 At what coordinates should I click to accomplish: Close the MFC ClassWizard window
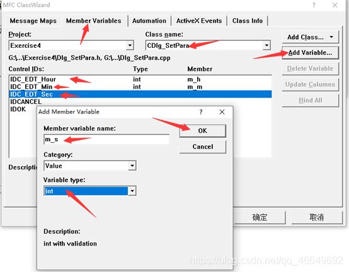(x=335, y=5)
